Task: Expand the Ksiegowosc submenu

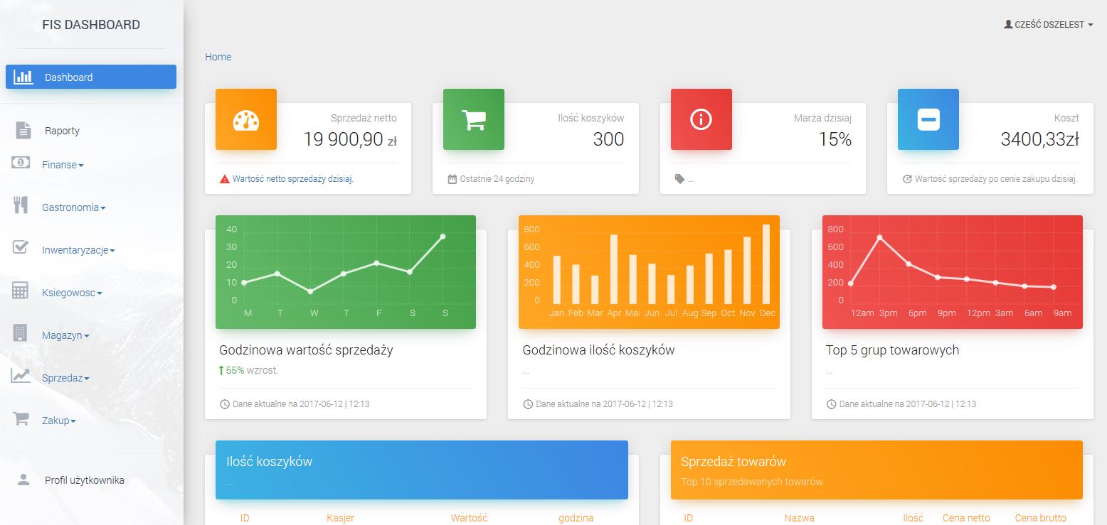Action: tap(72, 293)
